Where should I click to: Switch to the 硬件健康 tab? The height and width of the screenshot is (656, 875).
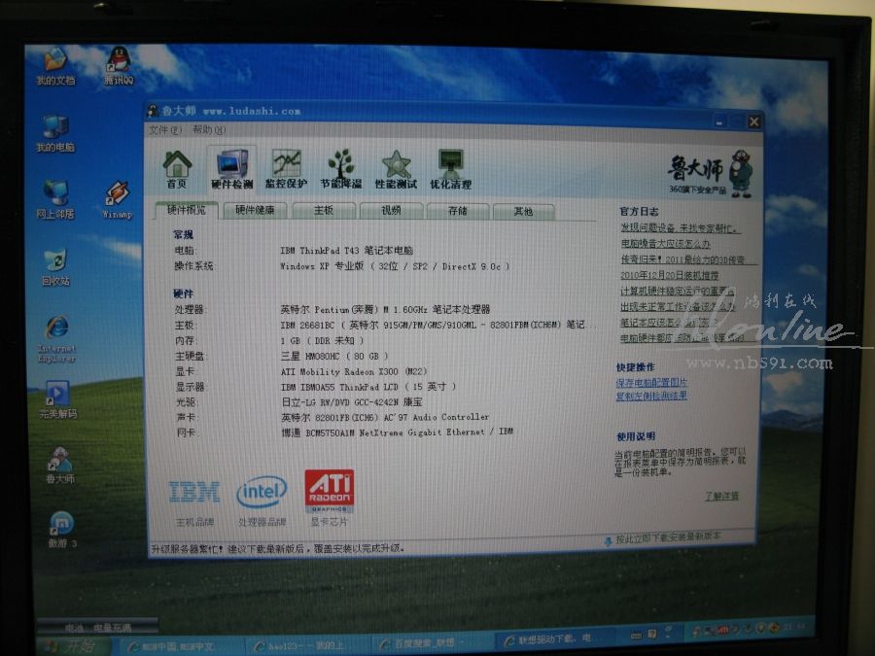point(255,210)
